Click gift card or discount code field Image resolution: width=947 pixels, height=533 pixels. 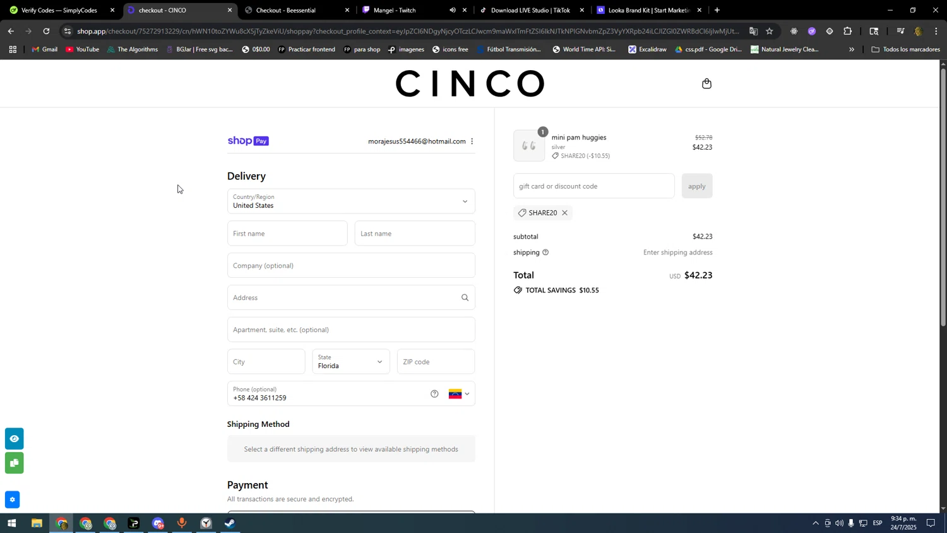point(594,186)
